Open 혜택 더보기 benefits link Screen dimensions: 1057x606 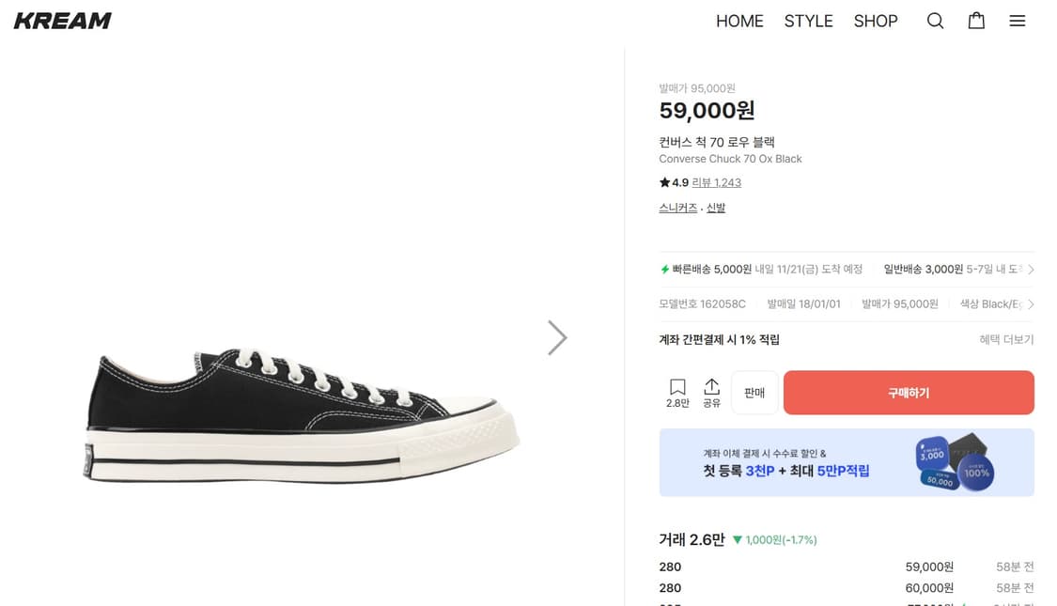pos(1007,338)
